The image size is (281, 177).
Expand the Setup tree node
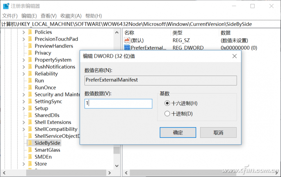[24, 108]
